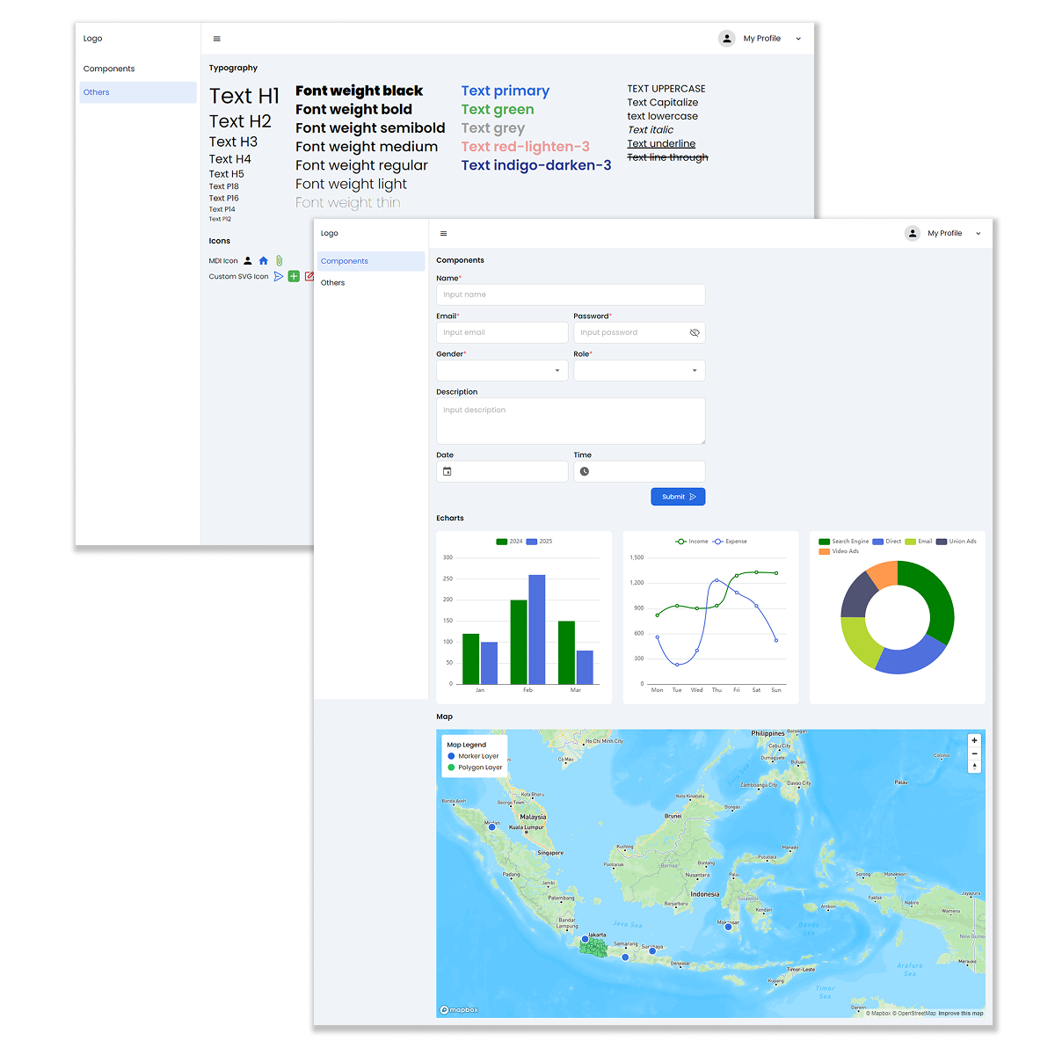Click the 'Text indigo-darken-3' sample
The height and width of the screenshot is (1055, 1055).
coord(536,165)
